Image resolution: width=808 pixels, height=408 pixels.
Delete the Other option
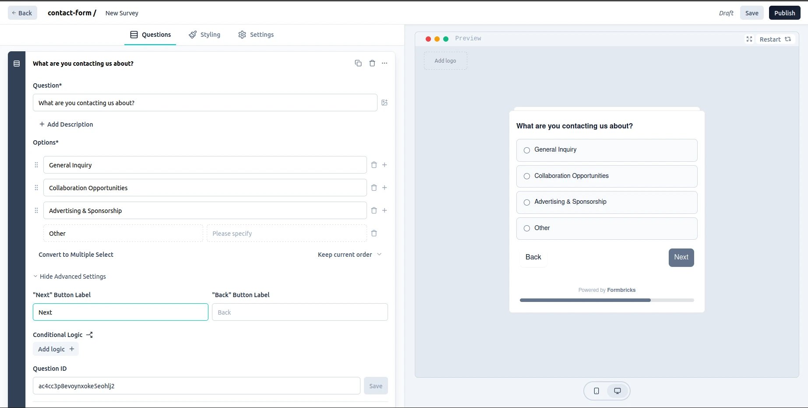(x=374, y=233)
